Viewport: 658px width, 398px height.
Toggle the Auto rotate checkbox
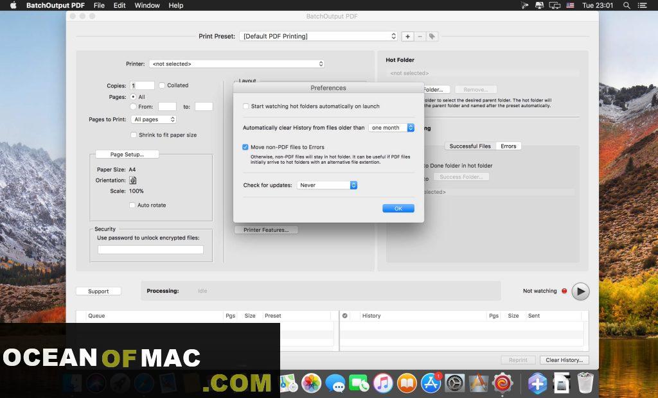132,205
